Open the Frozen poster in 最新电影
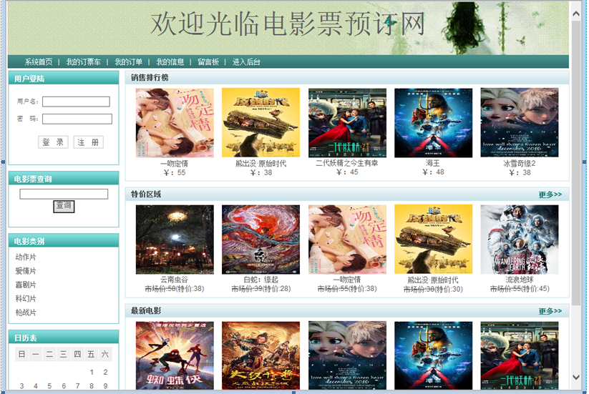Screen dimensions: 589x394 point(347,355)
